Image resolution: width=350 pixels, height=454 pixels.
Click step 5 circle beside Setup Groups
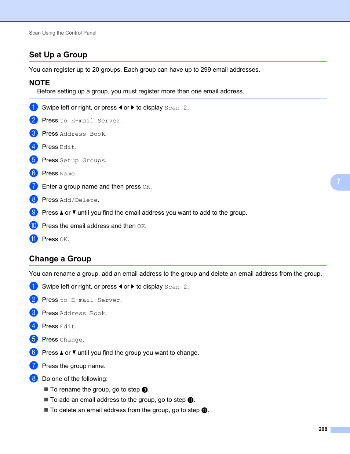[x=33, y=160]
